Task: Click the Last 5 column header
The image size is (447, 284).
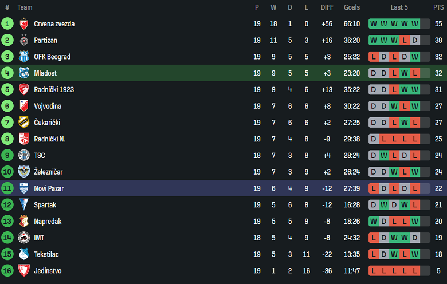Action: click(399, 7)
